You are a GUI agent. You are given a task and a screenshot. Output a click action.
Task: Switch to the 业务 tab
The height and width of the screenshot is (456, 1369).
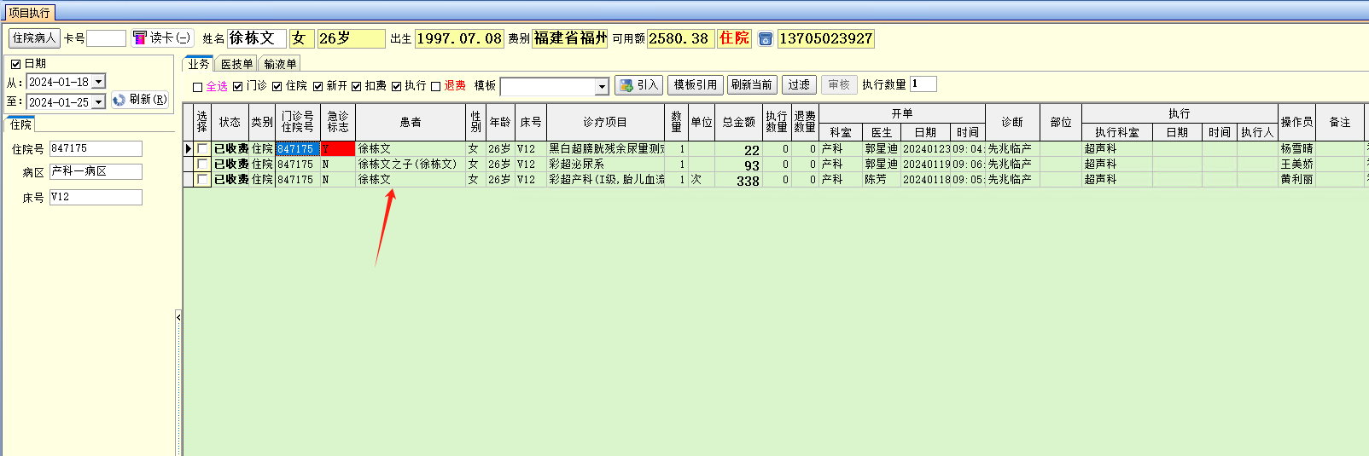(199, 64)
